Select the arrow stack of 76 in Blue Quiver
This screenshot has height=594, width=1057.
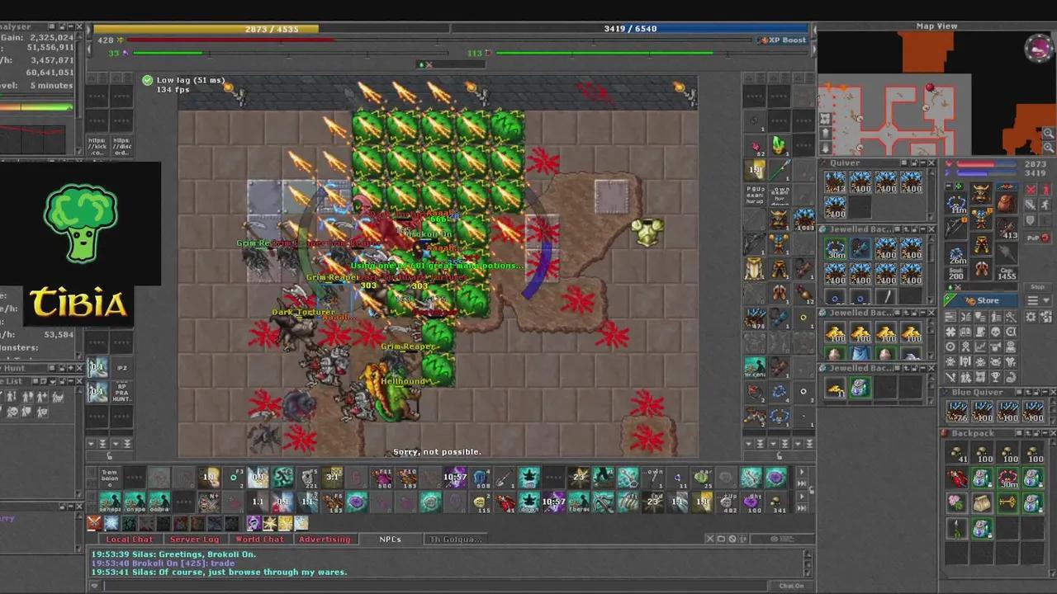pyautogui.click(x=957, y=411)
